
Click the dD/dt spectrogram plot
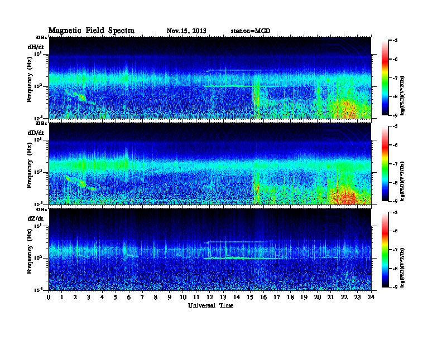coord(210,164)
